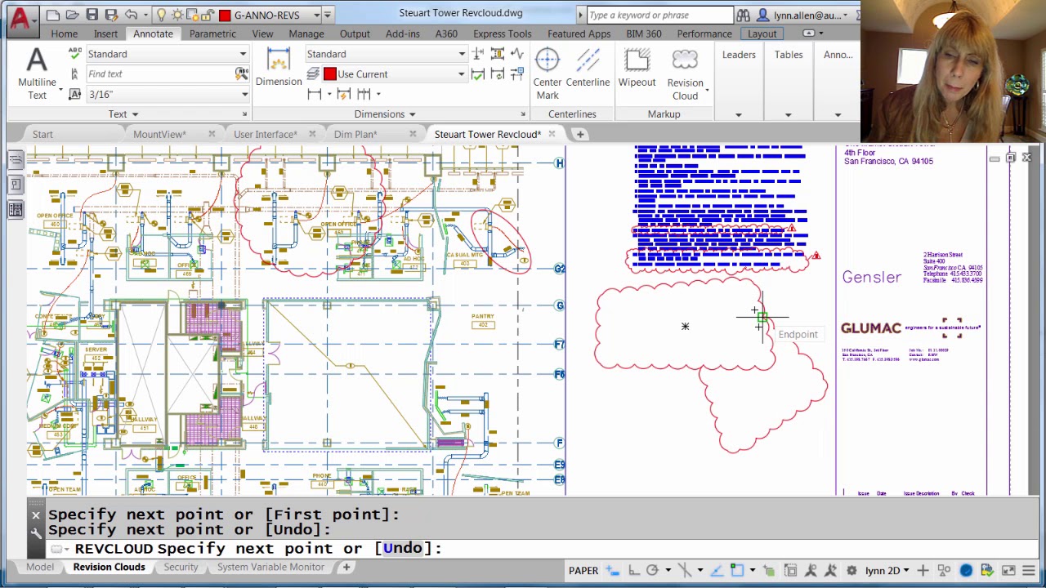
Task: Expand the Dimensions panel title
Action: click(385, 114)
